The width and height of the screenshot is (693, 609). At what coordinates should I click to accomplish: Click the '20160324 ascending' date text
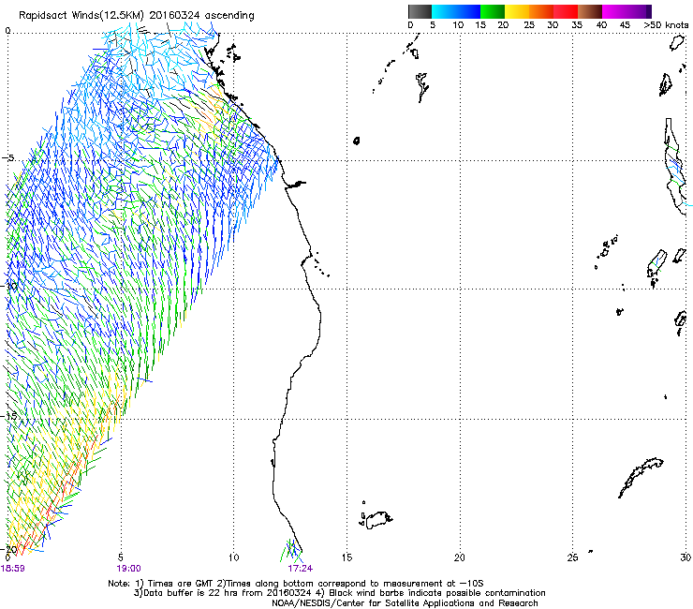[201, 16]
